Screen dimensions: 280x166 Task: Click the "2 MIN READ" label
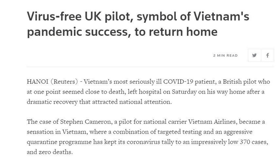225,56
